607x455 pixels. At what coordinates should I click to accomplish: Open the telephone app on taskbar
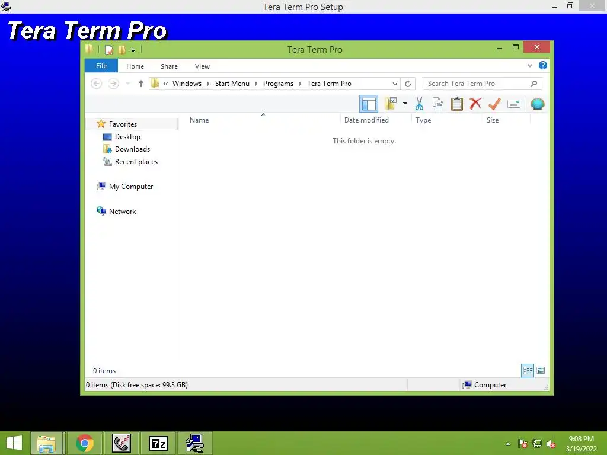click(121, 443)
